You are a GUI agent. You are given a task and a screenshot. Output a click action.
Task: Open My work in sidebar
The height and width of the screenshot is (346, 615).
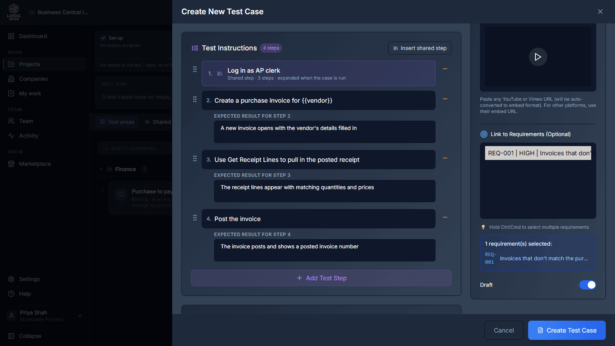[44, 93]
